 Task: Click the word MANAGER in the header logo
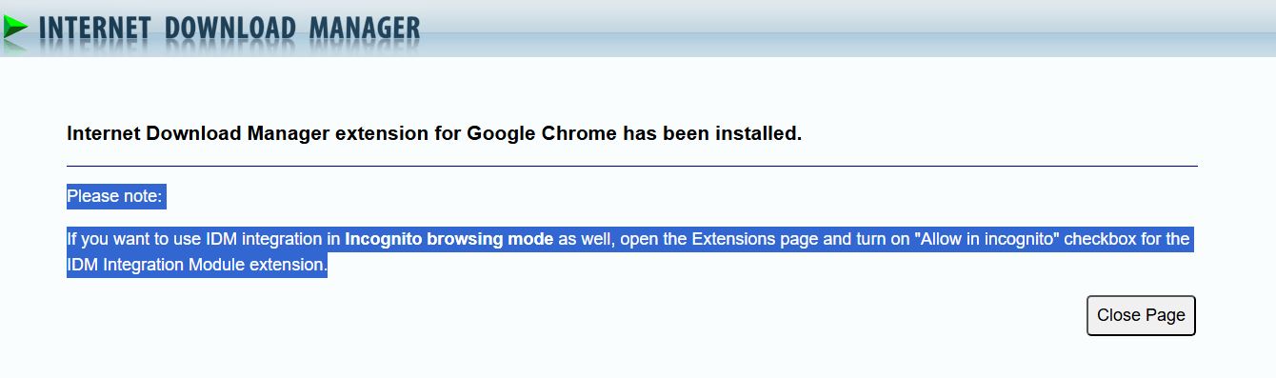(364, 29)
